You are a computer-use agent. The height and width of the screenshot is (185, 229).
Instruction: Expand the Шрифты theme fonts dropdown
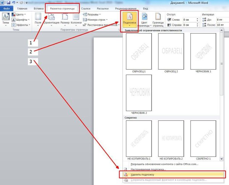(x=22, y=19)
